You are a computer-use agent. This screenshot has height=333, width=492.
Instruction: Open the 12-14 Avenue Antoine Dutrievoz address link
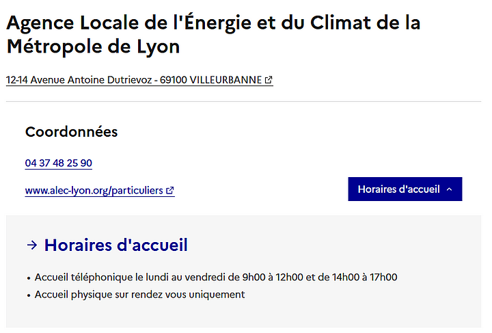click(x=139, y=80)
